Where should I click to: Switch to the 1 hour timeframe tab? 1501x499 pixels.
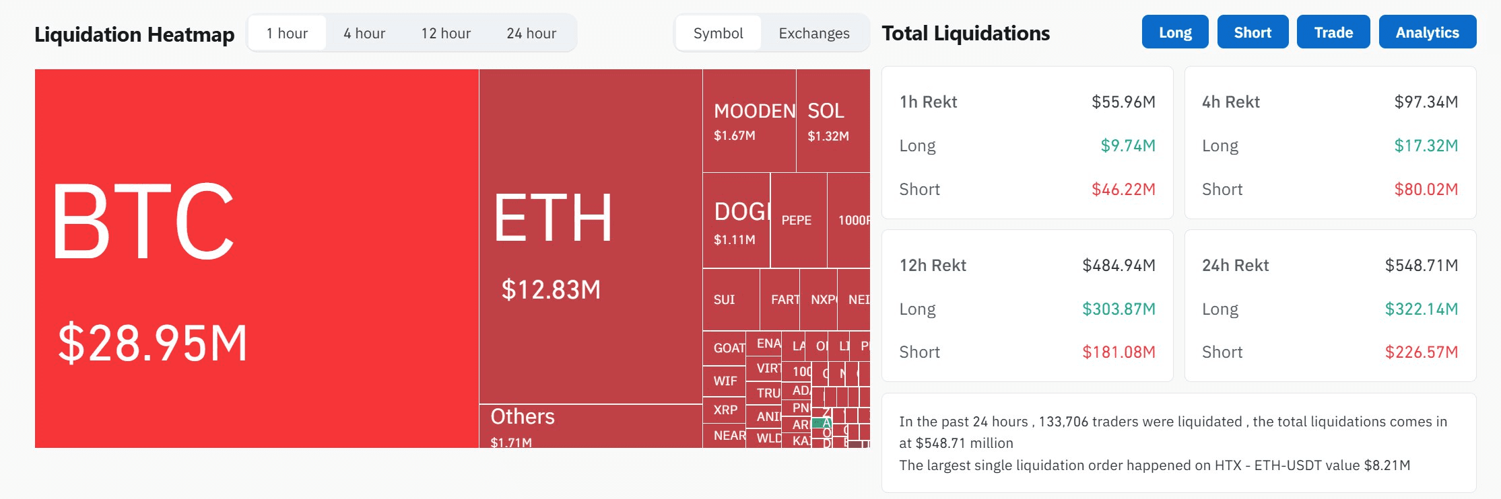pos(287,33)
